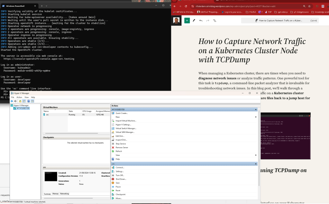329x204 pixels.
Task: Click the Back arrow in Hyper-V Manager toolbar
Action: (12, 101)
